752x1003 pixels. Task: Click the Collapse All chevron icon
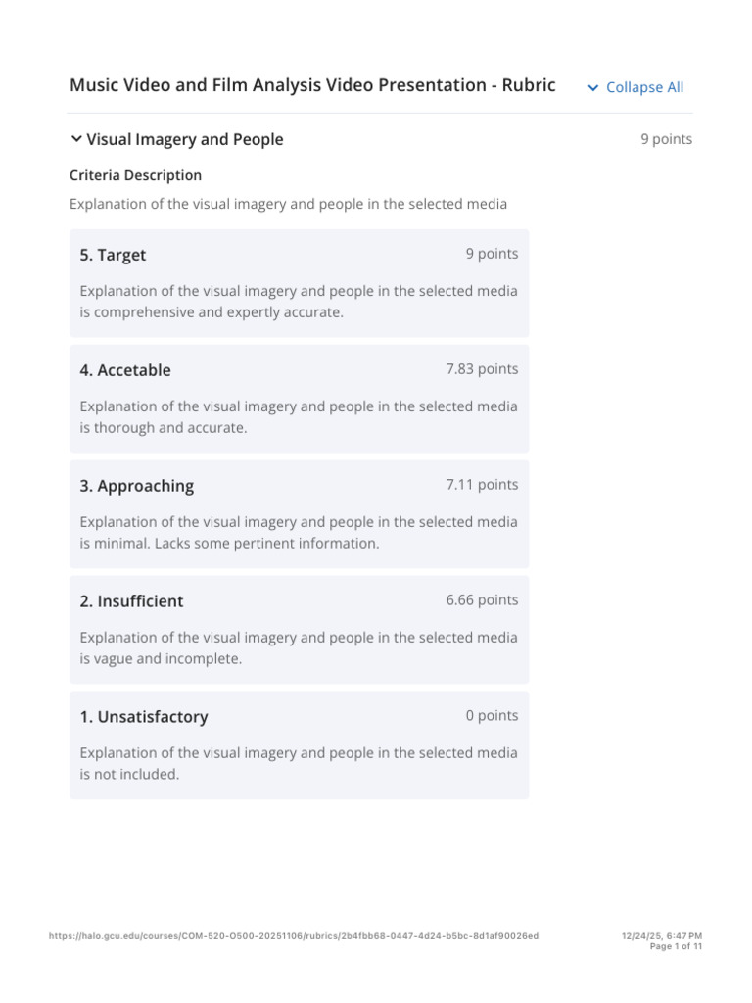coord(592,87)
